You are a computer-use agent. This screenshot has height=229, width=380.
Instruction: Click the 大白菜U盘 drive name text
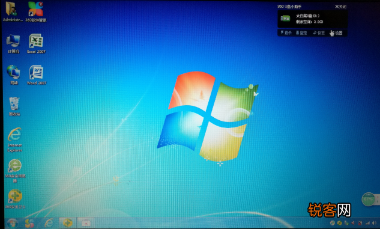(307, 16)
